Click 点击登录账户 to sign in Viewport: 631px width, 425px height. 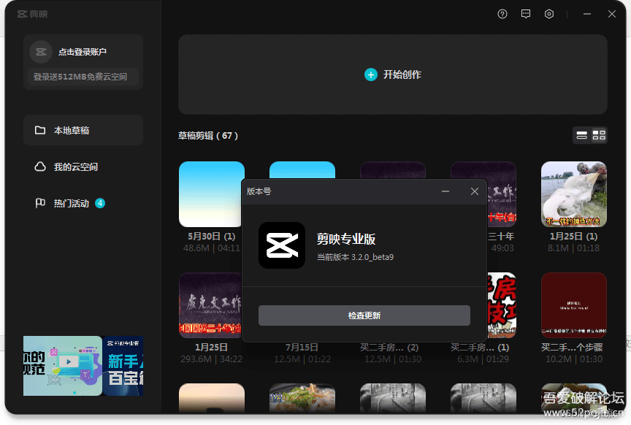tap(83, 52)
